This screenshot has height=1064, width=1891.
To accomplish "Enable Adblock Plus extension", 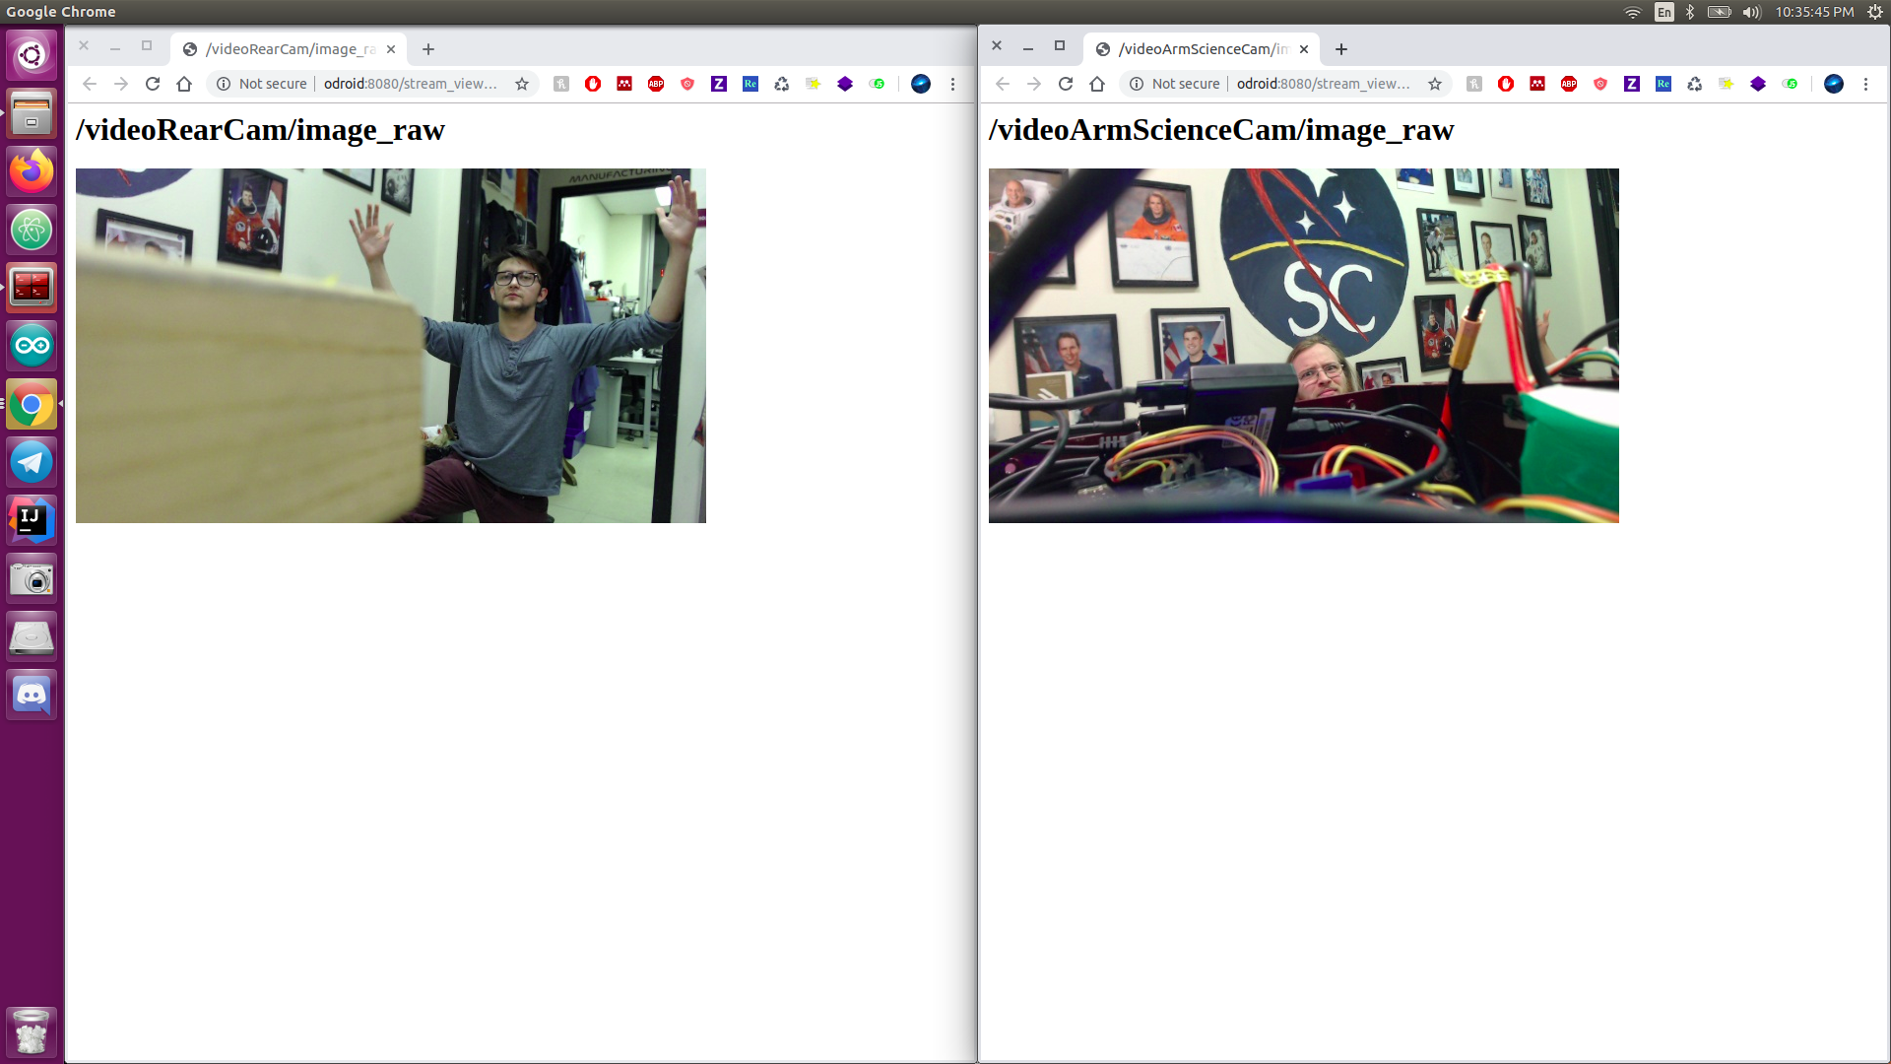I will click(x=656, y=84).
